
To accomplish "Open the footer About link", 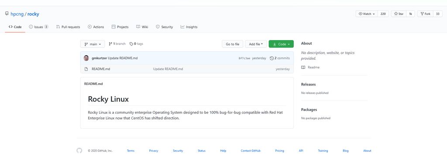I will coord(367,151).
